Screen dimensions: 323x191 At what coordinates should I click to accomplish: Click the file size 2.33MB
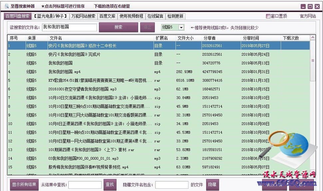[x=182, y=158]
